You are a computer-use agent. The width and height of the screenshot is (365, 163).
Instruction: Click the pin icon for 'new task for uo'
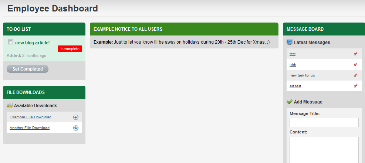pos(355,75)
